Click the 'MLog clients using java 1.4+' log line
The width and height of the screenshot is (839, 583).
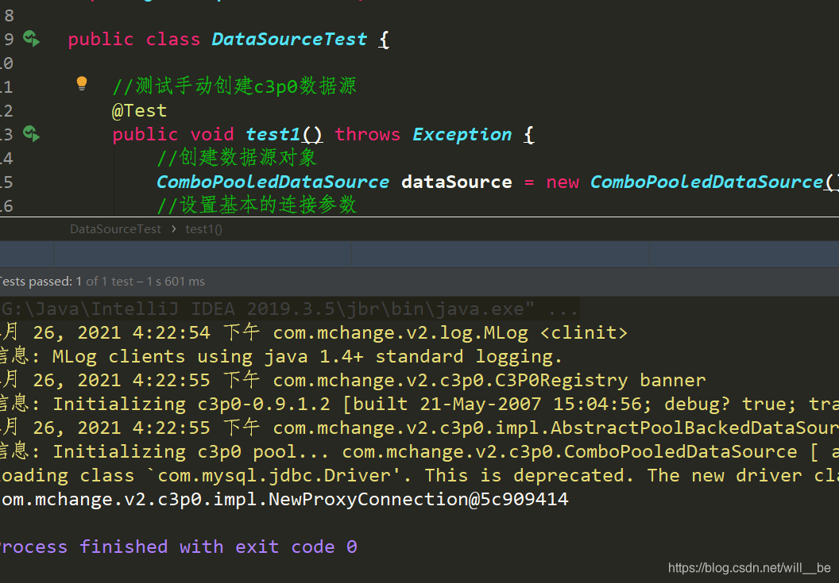pos(281,356)
